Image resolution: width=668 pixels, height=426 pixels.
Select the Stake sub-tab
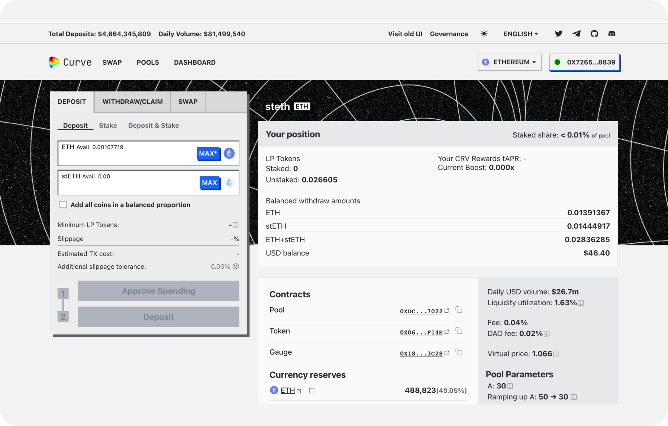(x=108, y=126)
